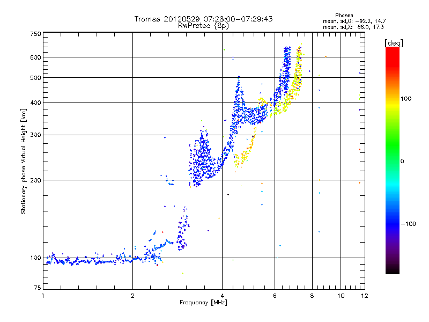This screenshot has height=322, width=429.
Task: Click the '[deg]' colorbar unit label
Action: [x=394, y=43]
